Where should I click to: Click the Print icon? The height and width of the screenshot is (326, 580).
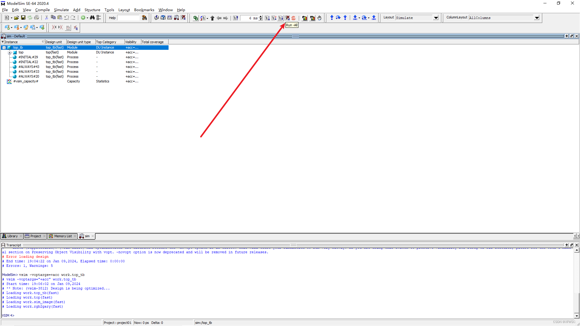coord(37,18)
